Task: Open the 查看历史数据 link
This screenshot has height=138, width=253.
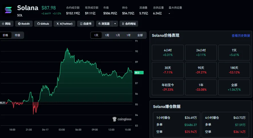Action: pos(241,36)
